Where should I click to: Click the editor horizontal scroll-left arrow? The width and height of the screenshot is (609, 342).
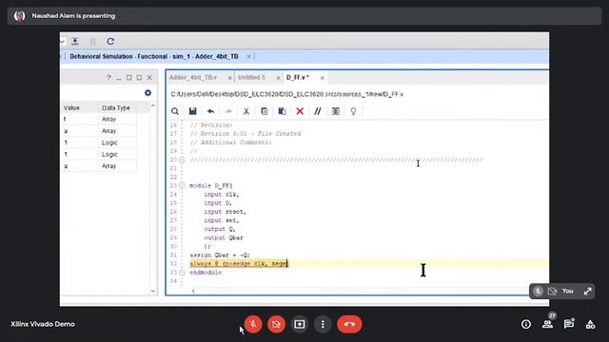point(193,291)
